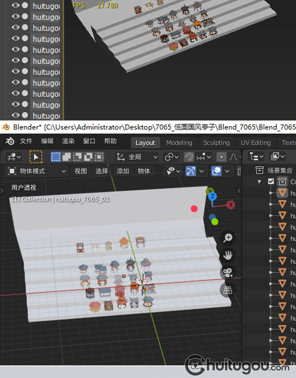Open the 物体模式 object mode dropdown
The image size is (296, 378).
(37, 171)
